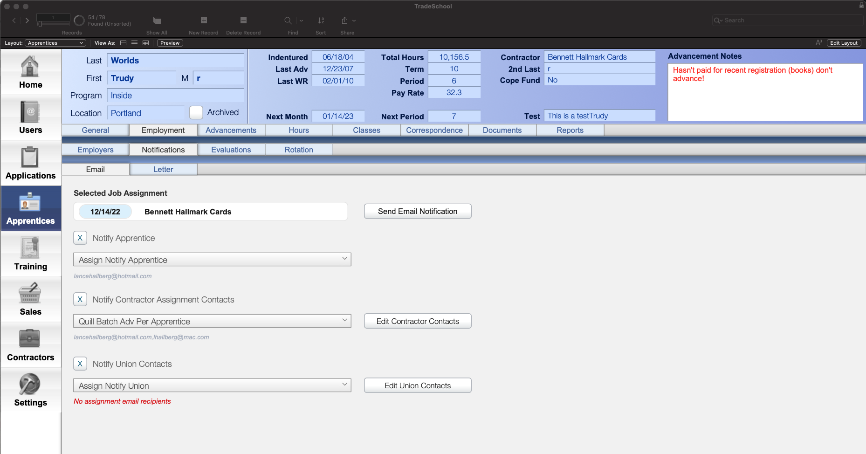Uncheck Notify Contractor Assignment Contacts

coord(80,299)
